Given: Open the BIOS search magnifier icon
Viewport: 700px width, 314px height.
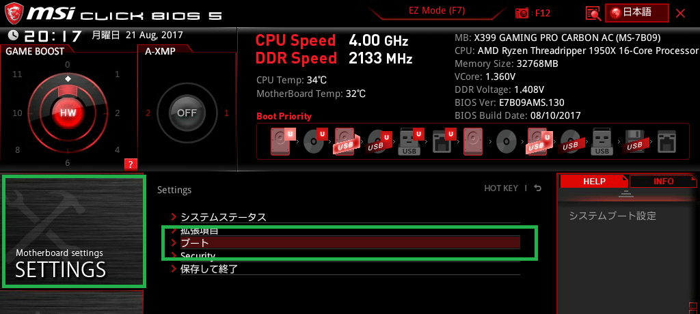Looking at the screenshot, I should [593, 14].
